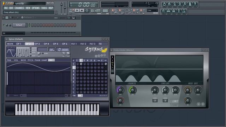Click the main volume slider in the top bar
This screenshot has height=127, width=226.
click(x=61, y=8)
